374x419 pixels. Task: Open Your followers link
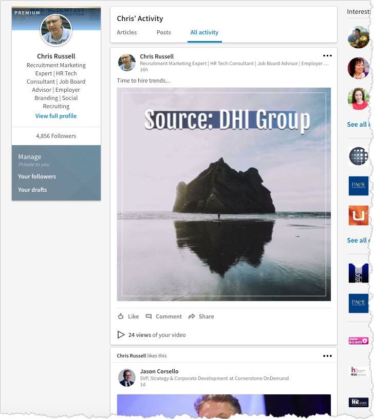(37, 176)
